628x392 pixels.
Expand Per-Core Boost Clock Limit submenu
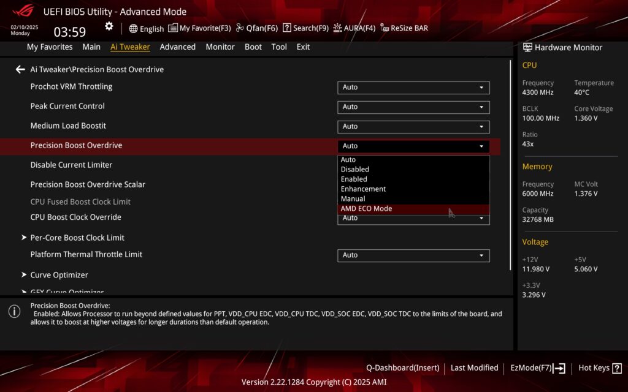pyautogui.click(x=77, y=238)
